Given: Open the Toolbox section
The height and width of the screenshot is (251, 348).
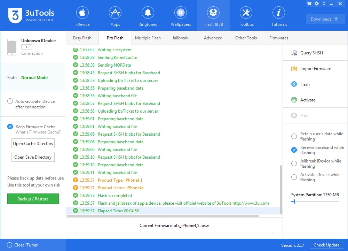Looking at the screenshot, I should click(246, 16).
